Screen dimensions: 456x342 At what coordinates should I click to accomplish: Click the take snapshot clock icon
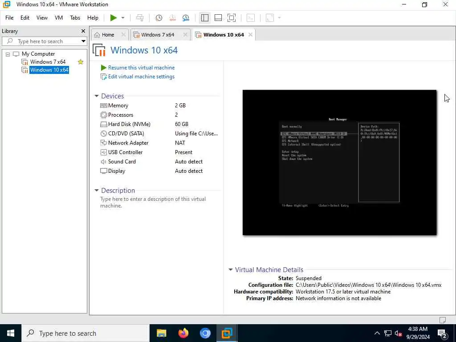[x=159, y=18]
